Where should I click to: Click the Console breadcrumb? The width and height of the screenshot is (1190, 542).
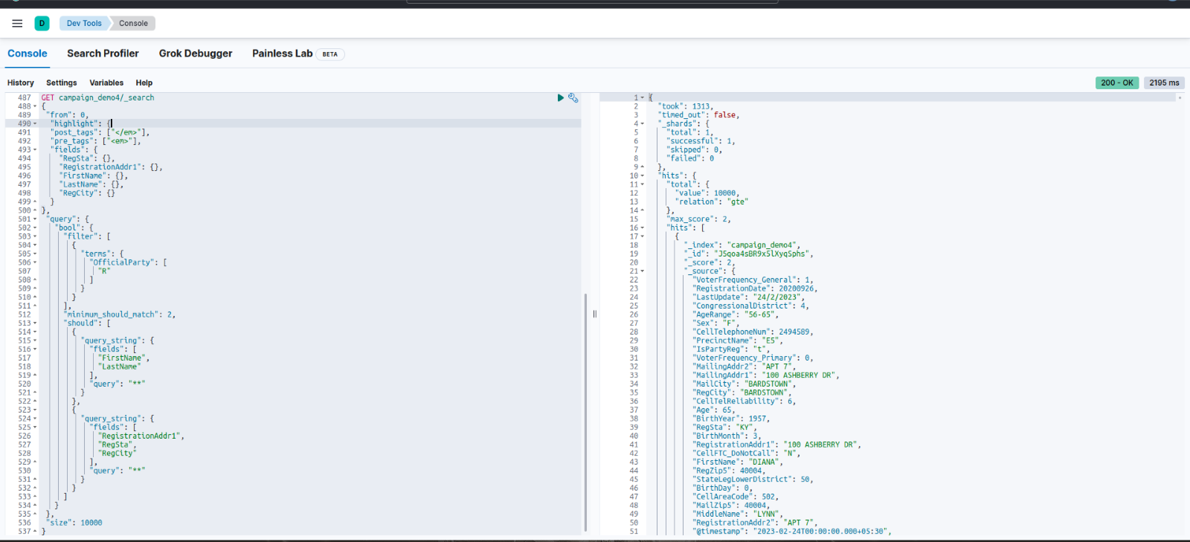click(134, 23)
